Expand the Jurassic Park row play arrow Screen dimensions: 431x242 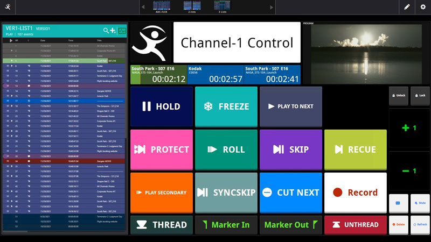tap(11, 96)
